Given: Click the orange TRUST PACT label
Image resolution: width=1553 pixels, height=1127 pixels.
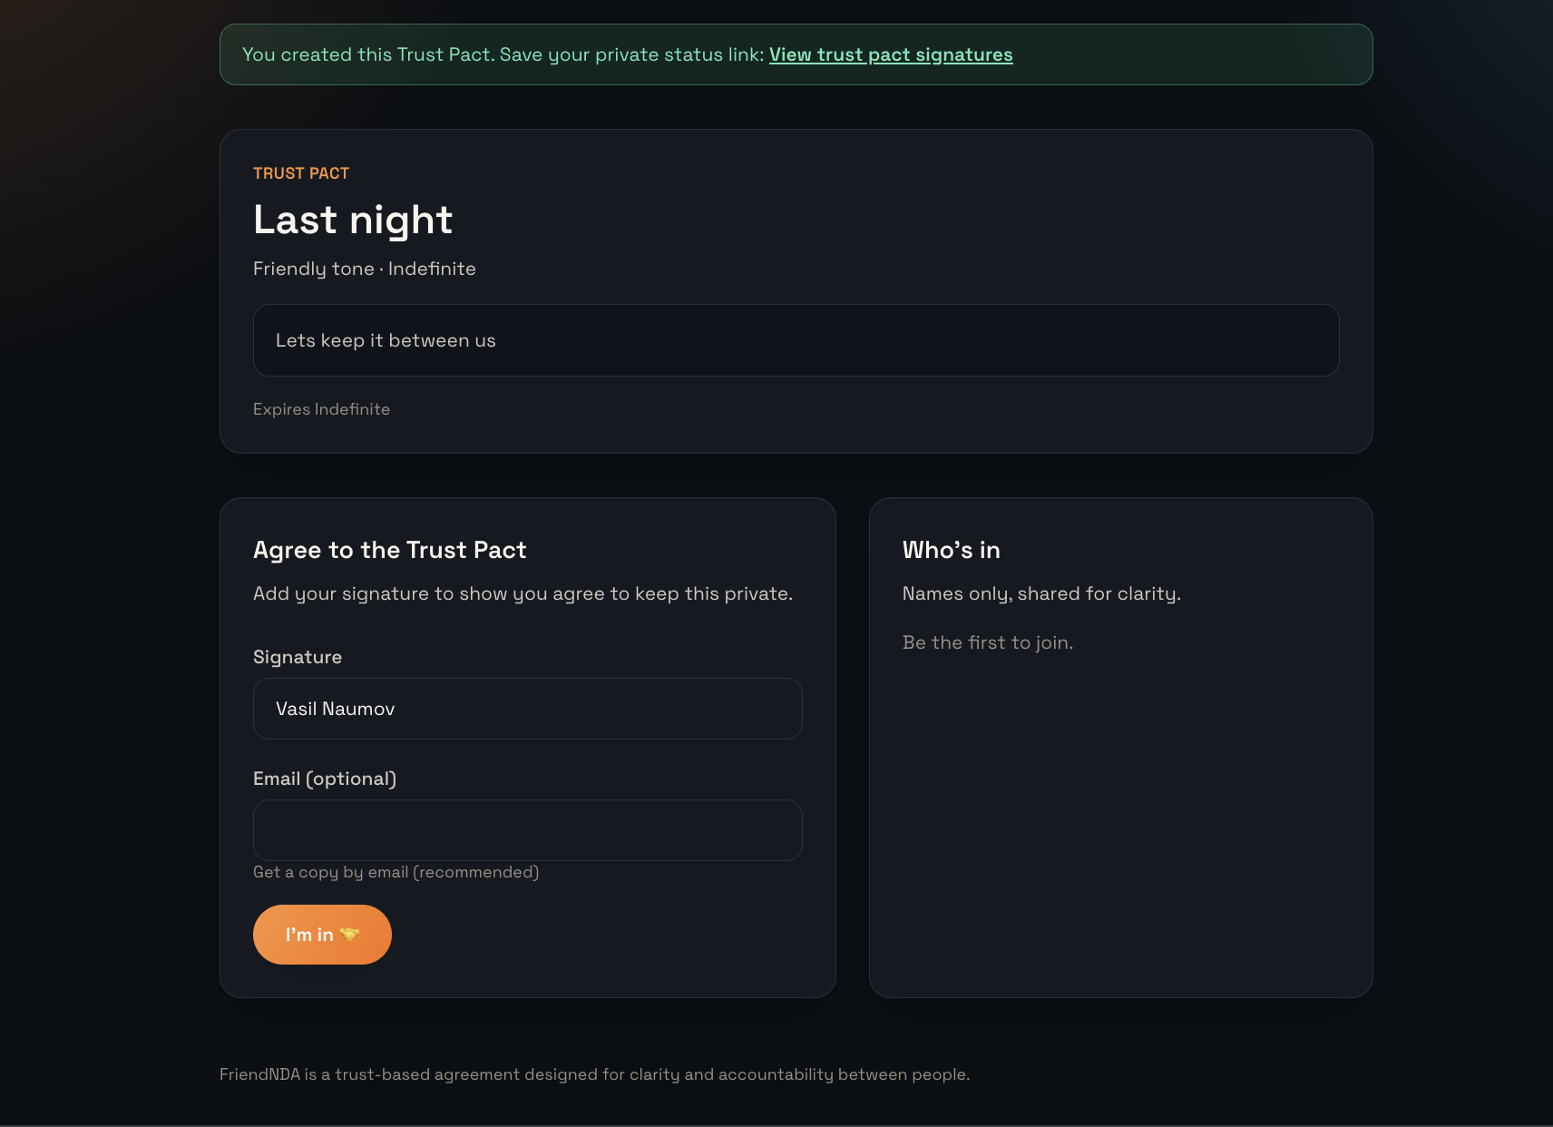Looking at the screenshot, I should [301, 172].
